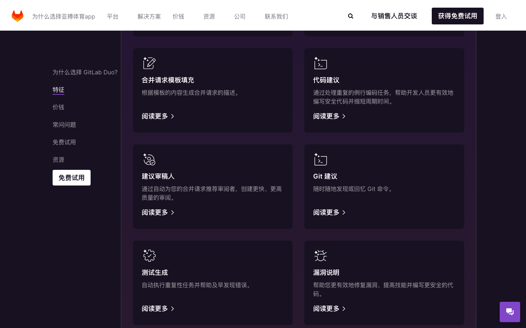526x328 pixels.
Task: Select 特征 in the sidebar
Action: 58,90
